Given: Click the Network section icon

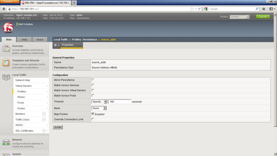Looking at the screenshot, I should click(6, 142).
